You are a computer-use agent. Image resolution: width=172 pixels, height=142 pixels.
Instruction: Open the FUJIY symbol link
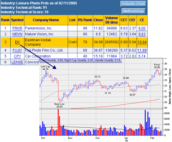click(17, 50)
